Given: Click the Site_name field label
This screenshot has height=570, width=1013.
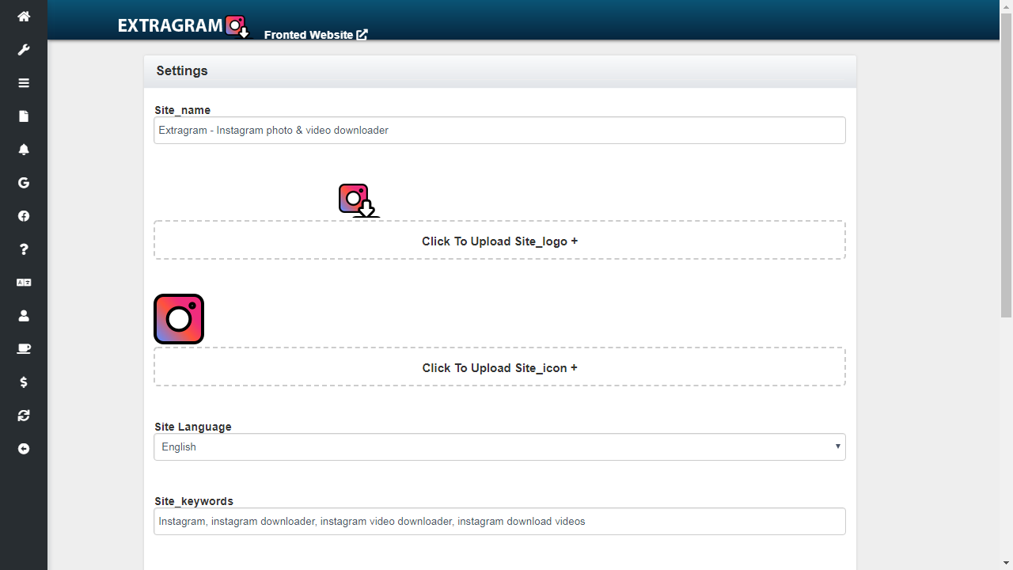Looking at the screenshot, I should [183, 110].
